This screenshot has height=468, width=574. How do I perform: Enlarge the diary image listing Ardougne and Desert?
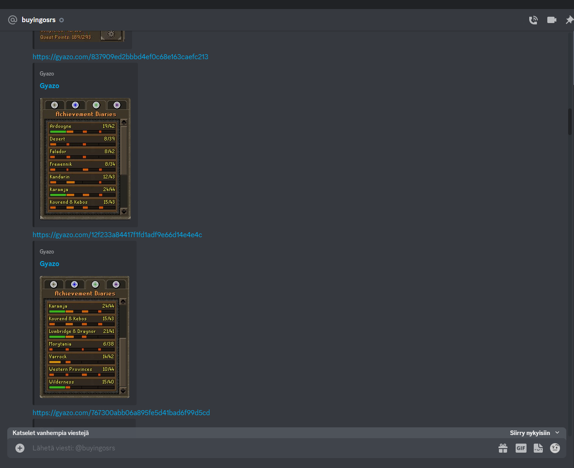85,159
